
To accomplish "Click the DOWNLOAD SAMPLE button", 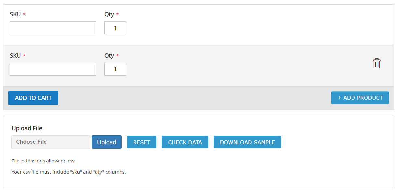I will tap(247, 142).
